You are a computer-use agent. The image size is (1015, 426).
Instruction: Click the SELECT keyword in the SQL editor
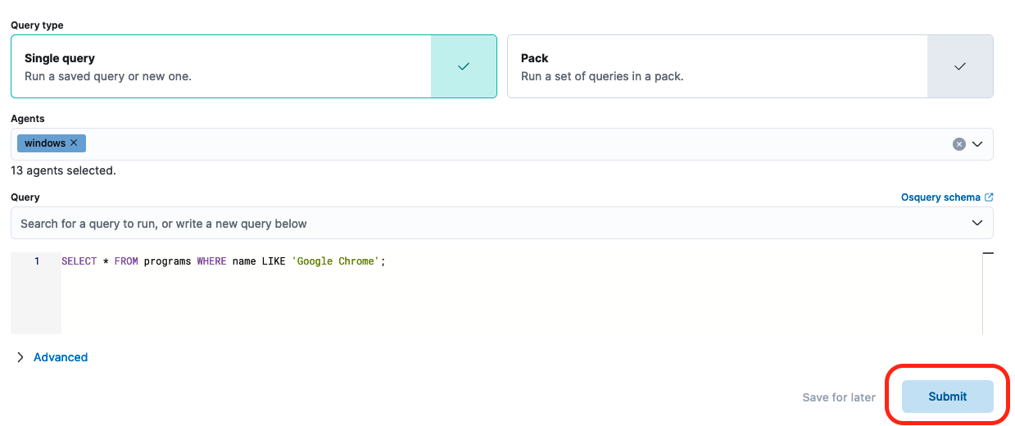[x=79, y=261]
